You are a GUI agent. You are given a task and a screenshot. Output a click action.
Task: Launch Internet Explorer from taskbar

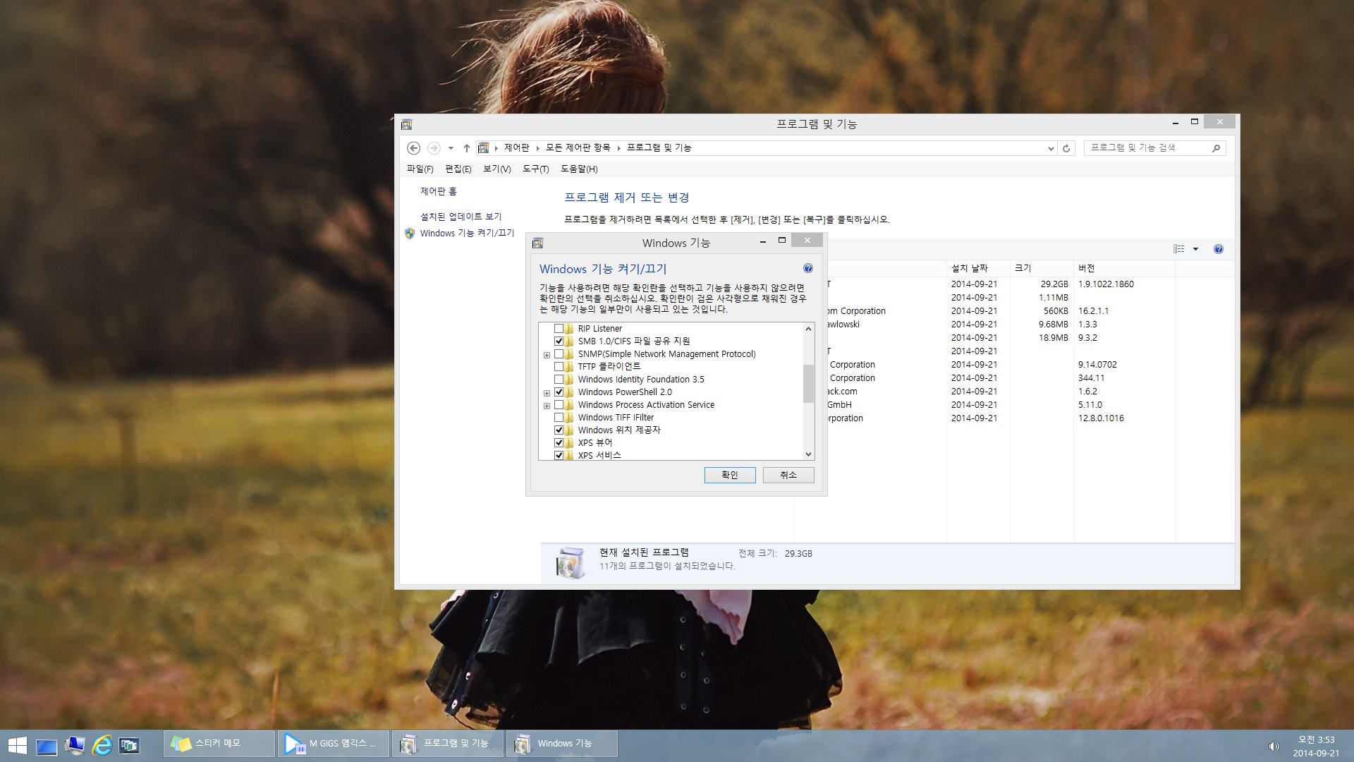tap(102, 745)
